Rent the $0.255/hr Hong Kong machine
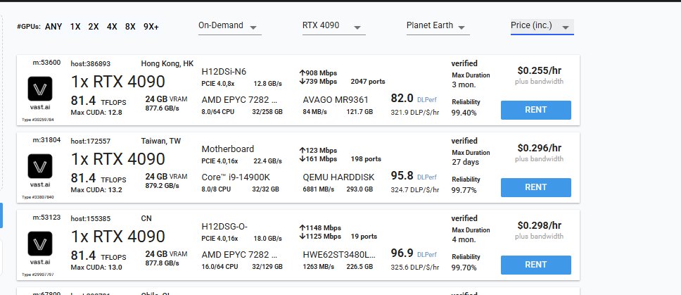The height and width of the screenshot is (295, 681). coord(536,110)
